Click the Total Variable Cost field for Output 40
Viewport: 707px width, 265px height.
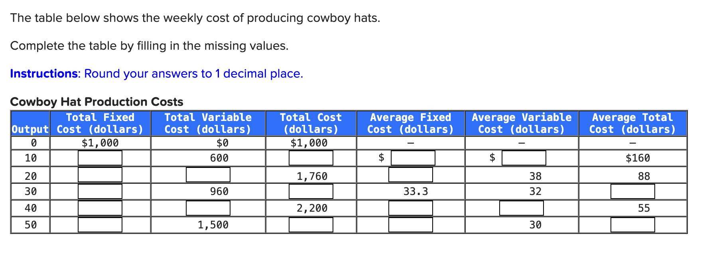click(208, 208)
